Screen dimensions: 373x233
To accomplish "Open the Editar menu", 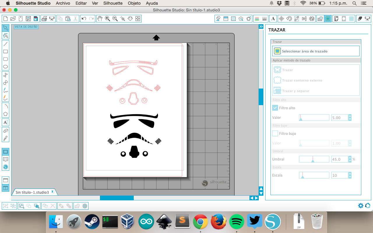I will [81, 3].
